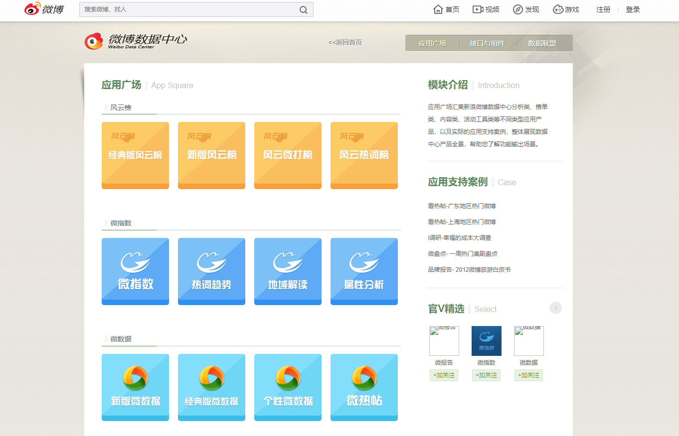Image resolution: width=679 pixels, height=436 pixels.
Task: Open the 风云热词榜 orange tile
Action: [364, 155]
